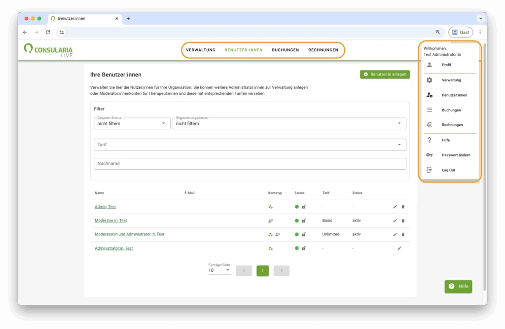Click pencil edit icon for Admin, Test
505x329 pixels.
tap(395, 207)
